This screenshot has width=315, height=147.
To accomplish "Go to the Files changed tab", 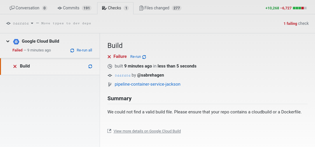I will [x=160, y=8].
